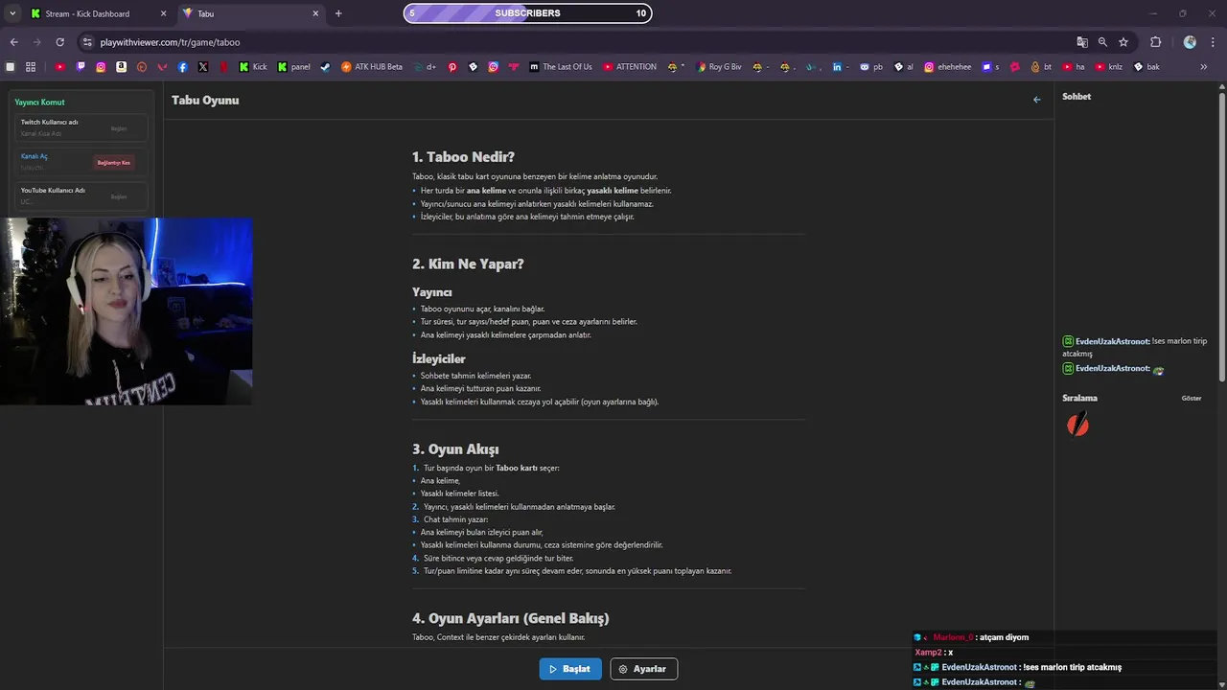Focus the Twitch channel name input field
Screen dimensions: 1227x690
[x=58, y=133]
